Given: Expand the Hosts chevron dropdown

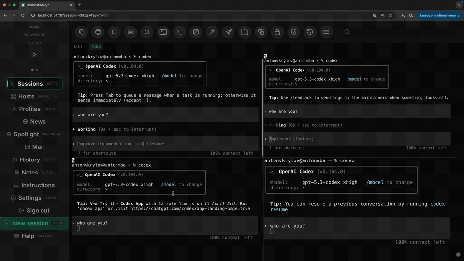Looking at the screenshot, I should click(x=56, y=96).
